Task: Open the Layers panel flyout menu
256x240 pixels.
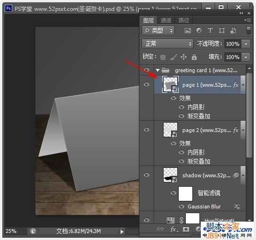Action: pos(248,20)
